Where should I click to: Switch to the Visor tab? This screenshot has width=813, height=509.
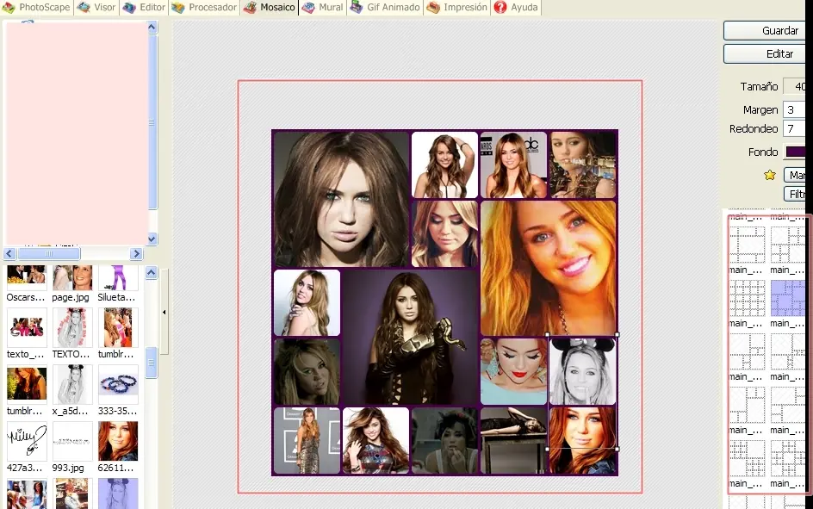96,7
